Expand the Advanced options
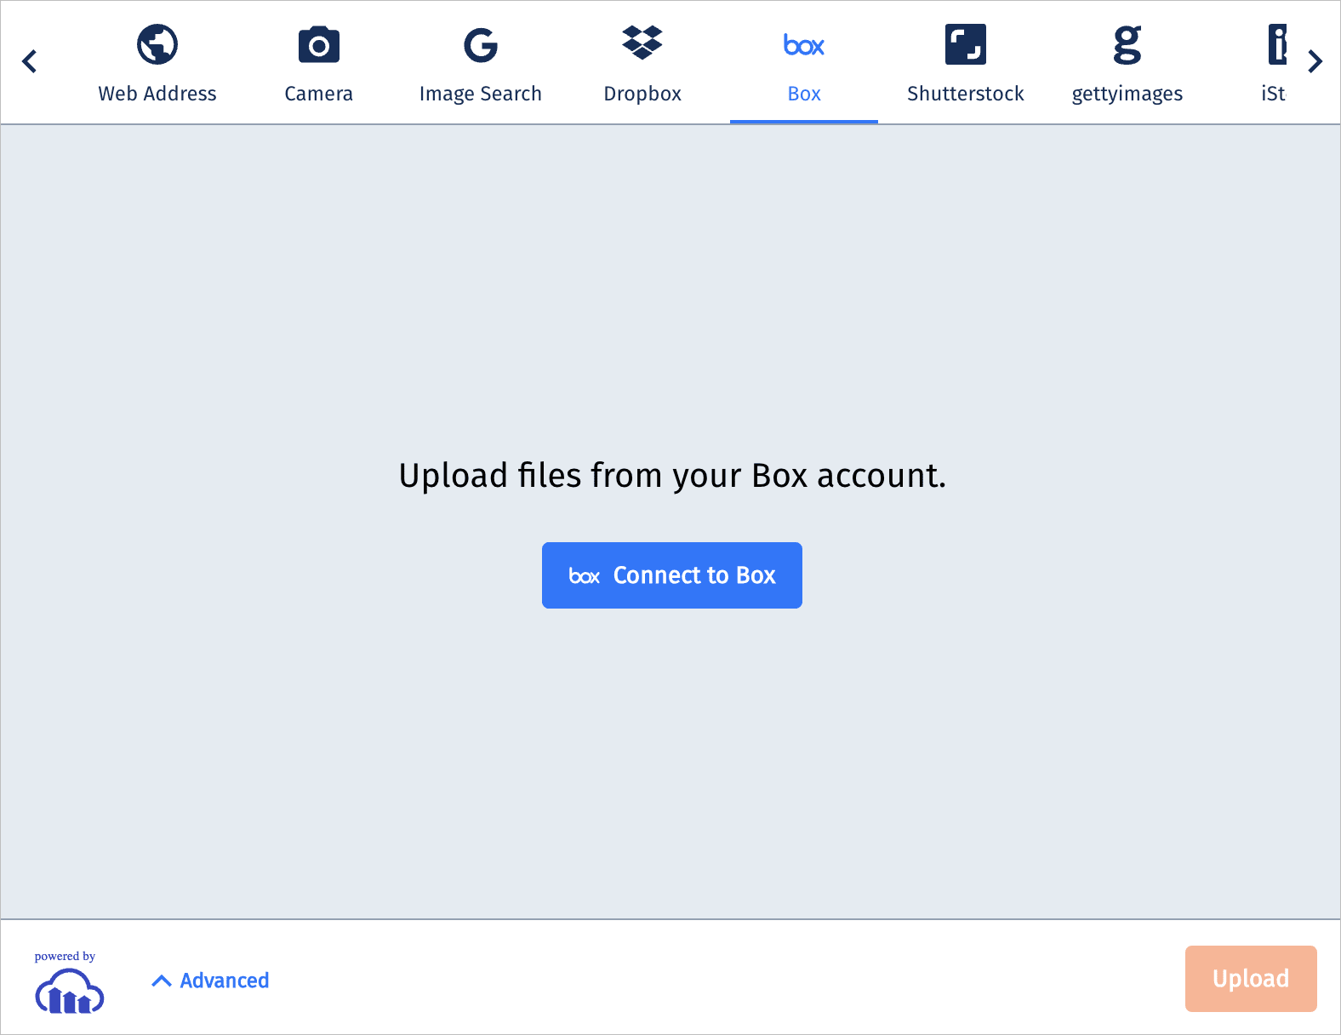The width and height of the screenshot is (1341, 1035). tap(210, 981)
